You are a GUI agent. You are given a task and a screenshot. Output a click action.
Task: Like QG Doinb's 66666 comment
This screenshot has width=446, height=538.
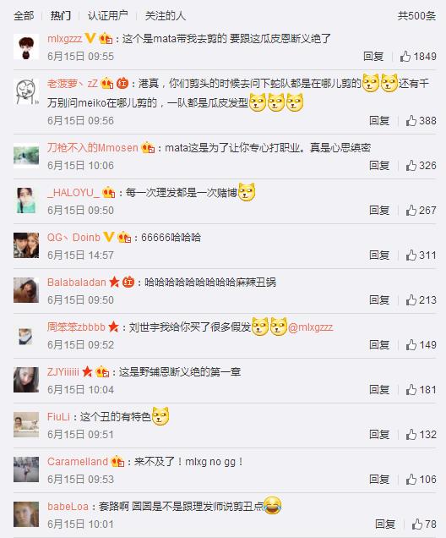[x=411, y=255]
